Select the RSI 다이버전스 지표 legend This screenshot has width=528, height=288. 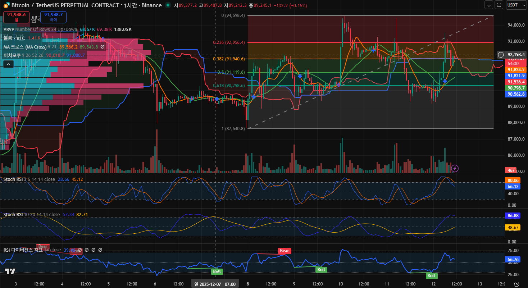[23, 250]
